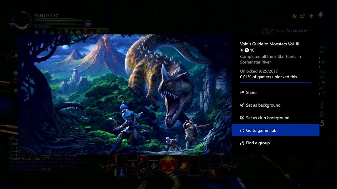Click the achievement title Volo's Guide to Monsters
Image resolution: width=337 pixels, height=189 pixels.
click(x=270, y=44)
